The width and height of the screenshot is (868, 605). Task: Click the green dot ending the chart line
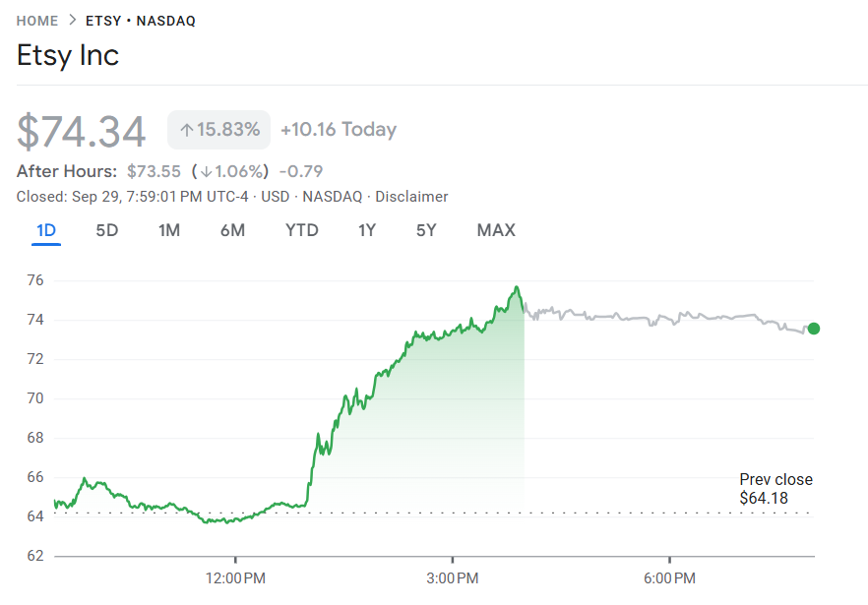(813, 329)
